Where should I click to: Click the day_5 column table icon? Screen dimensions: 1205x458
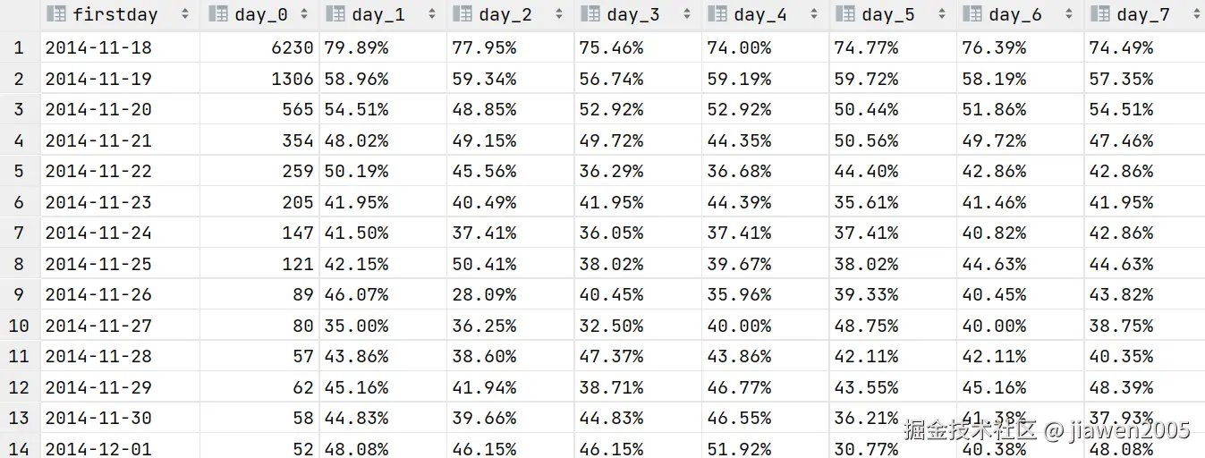pyautogui.click(x=846, y=14)
